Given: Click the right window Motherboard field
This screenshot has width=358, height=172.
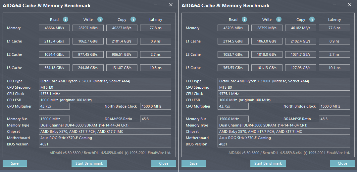Looking at the screenshot, I should [283, 138].
